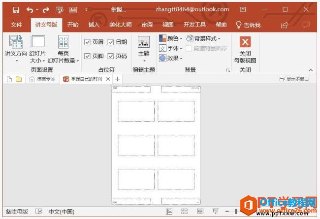Close the 掌握自己的时间 document tab
Image resolution: width=320 pixels, height=219 pixels.
pos(108,79)
